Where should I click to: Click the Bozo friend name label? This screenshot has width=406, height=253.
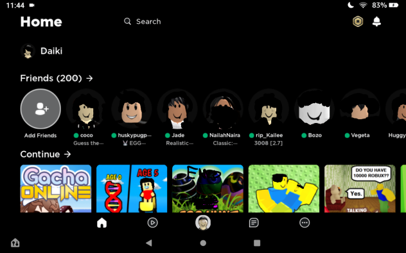315,135
